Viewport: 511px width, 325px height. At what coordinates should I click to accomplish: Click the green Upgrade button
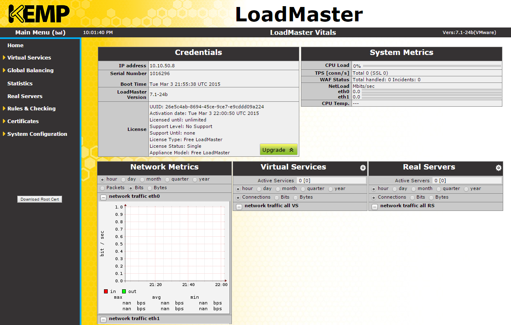tap(278, 150)
